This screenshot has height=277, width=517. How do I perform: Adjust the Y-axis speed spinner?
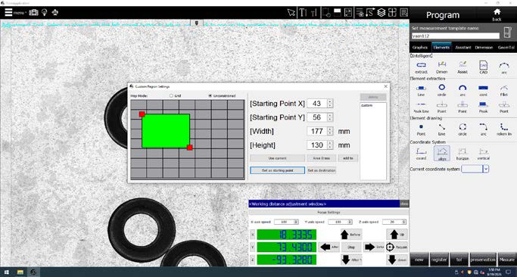[350, 223]
